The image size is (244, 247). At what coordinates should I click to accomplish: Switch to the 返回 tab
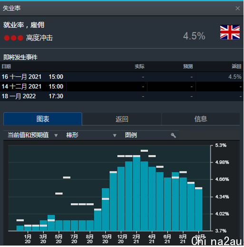tap(122, 119)
